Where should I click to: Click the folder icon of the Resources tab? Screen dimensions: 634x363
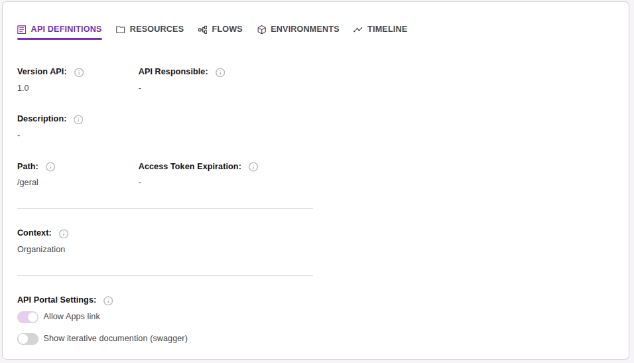(x=121, y=30)
